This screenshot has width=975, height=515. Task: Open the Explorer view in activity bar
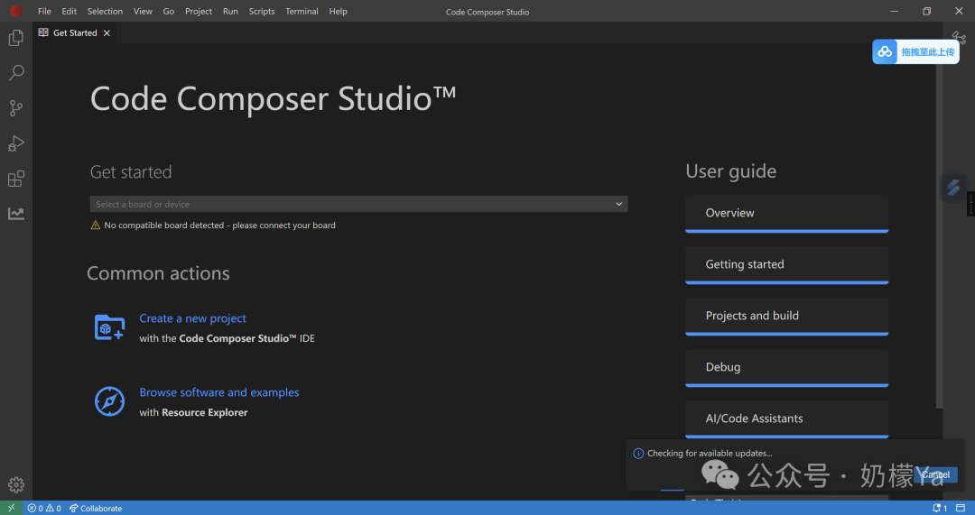pyautogui.click(x=16, y=38)
